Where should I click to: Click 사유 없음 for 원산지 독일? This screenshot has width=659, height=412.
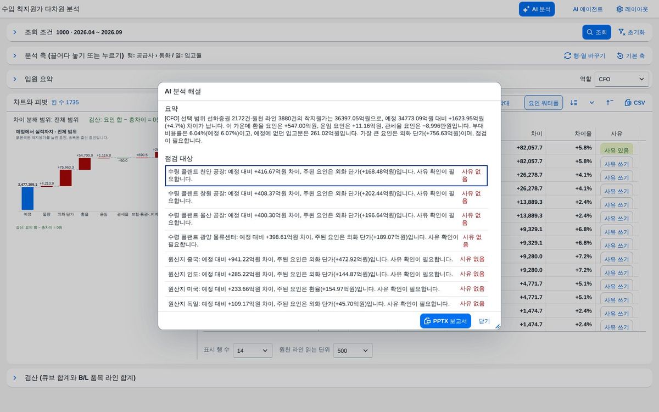tap(472, 303)
